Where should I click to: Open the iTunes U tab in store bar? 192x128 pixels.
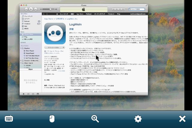point(111,14)
